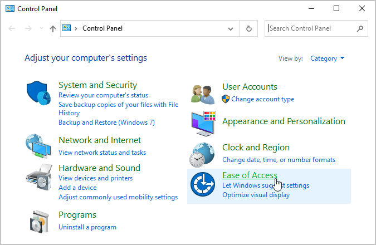Open View by Category dropdown

328,58
